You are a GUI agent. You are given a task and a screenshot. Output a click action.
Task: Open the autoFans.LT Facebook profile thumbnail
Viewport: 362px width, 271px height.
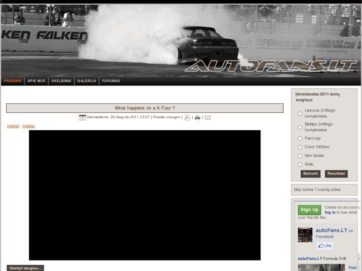click(305, 235)
